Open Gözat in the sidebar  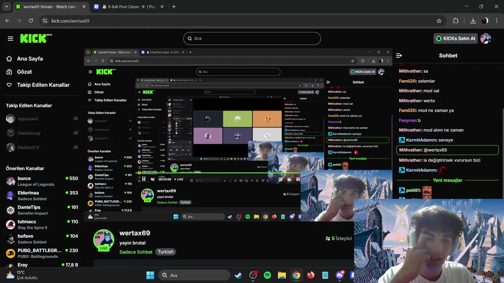24,72
